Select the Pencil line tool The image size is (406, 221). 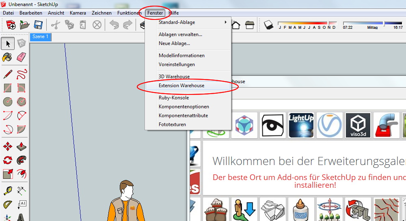point(8,74)
